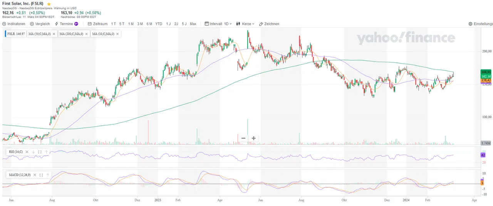Select the Max time range
This screenshot has height=206, width=493.
[x=193, y=24]
